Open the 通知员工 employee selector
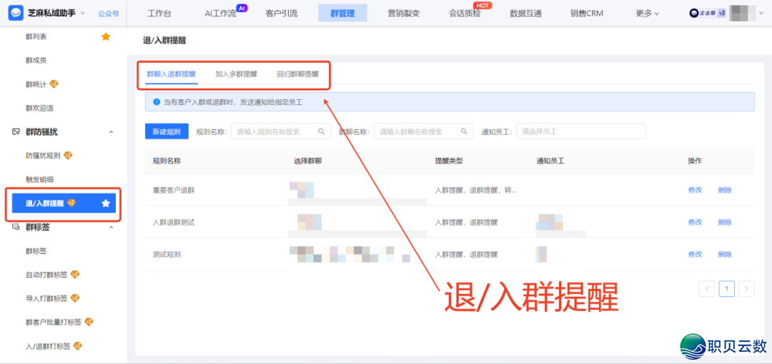 580,131
